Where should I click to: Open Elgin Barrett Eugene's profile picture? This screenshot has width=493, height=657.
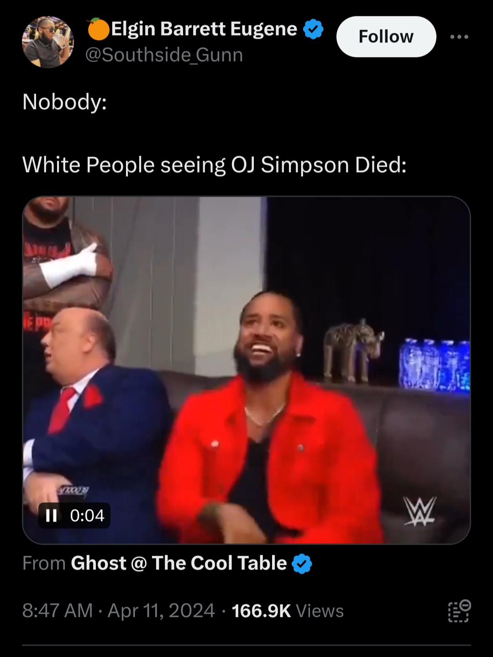click(x=47, y=42)
